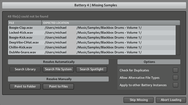This screenshot has height=105, width=188.
Task: Click the EXPECTED LOCATION column header
Action: click(x=111, y=23)
